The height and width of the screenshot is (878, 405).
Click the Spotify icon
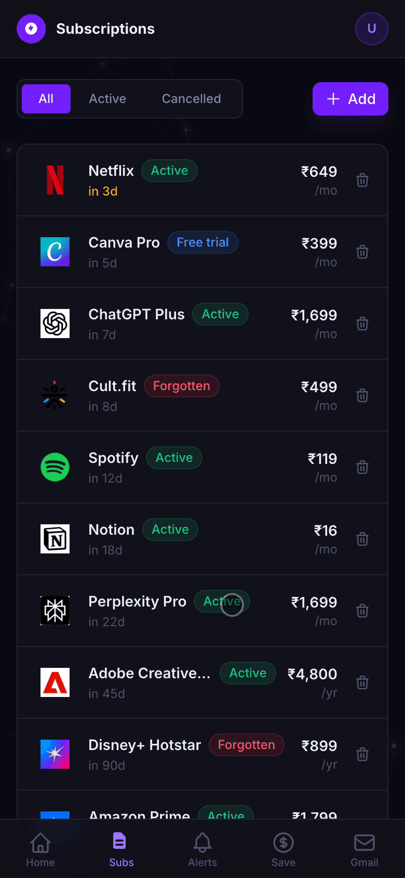pos(55,467)
